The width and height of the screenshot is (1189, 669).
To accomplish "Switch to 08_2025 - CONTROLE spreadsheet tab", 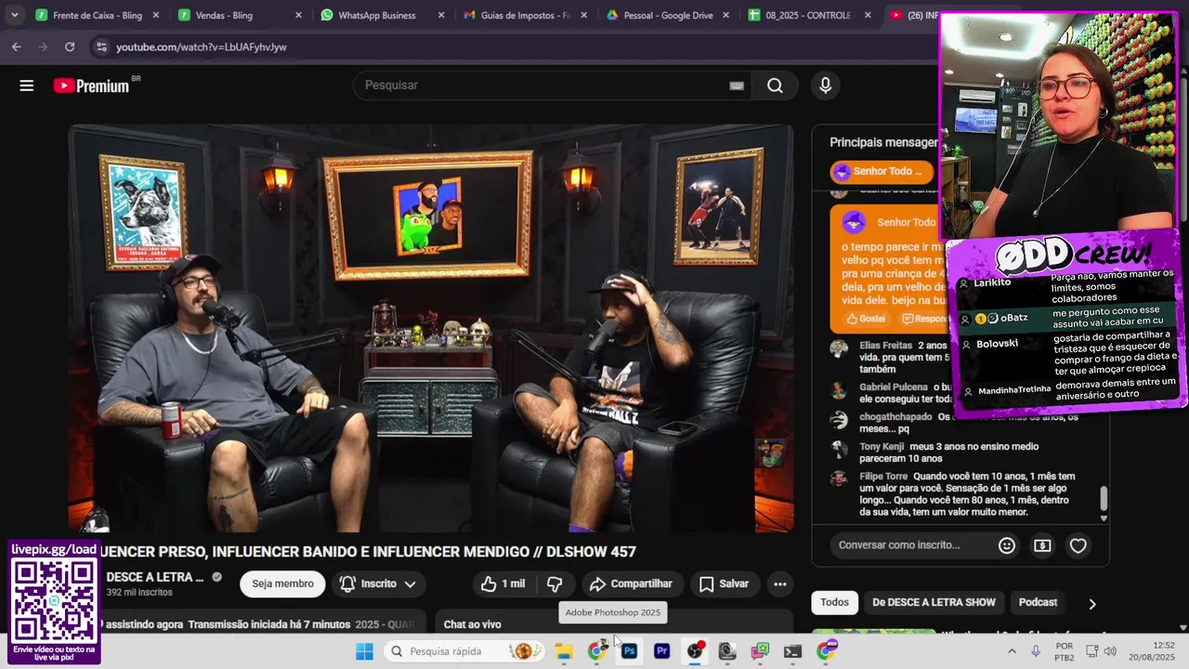I will 809,15.
